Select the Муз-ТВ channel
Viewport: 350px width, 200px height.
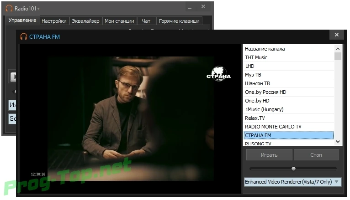[289, 75]
